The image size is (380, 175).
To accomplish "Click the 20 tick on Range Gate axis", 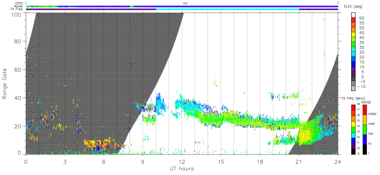I will (x=18, y=126).
